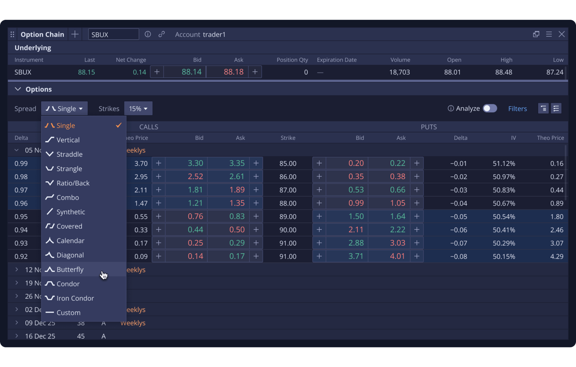Click the drag grip icon beside Option Chain

click(x=12, y=34)
